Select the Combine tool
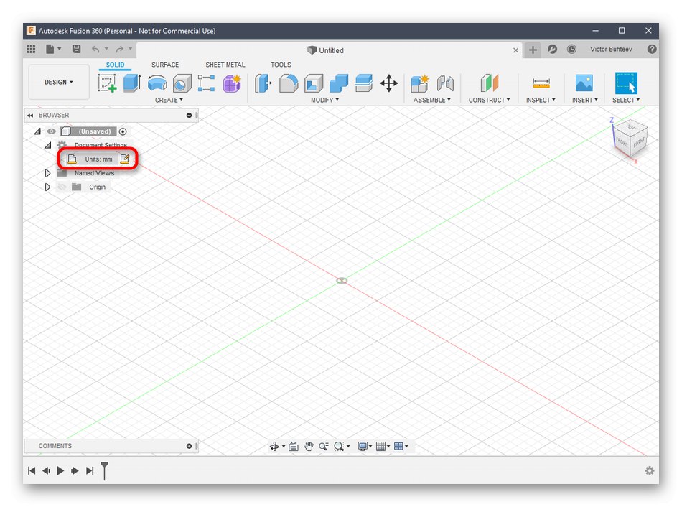Screen dimensions: 682x507 tap(339, 83)
